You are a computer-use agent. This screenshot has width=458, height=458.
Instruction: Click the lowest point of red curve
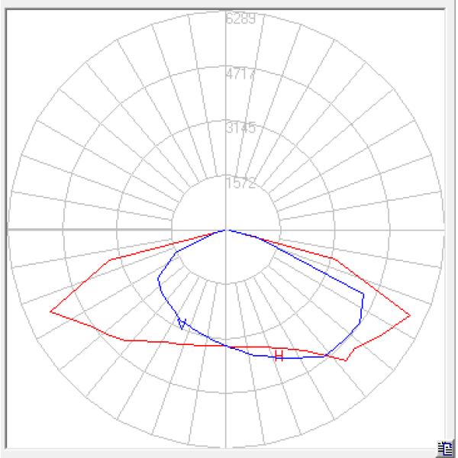pos(346,361)
